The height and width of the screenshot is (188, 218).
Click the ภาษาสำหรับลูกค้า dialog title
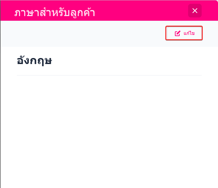(x=55, y=13)
